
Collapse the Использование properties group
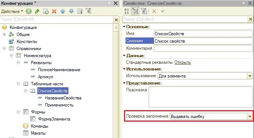click(124, 69)
